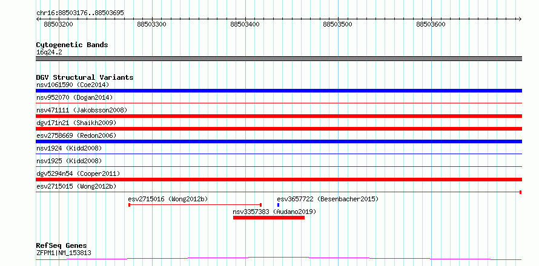Viewport: 539px width, 266px height.
Task: Click the left arrowhead of the ruler
Action: coord(38,19)
